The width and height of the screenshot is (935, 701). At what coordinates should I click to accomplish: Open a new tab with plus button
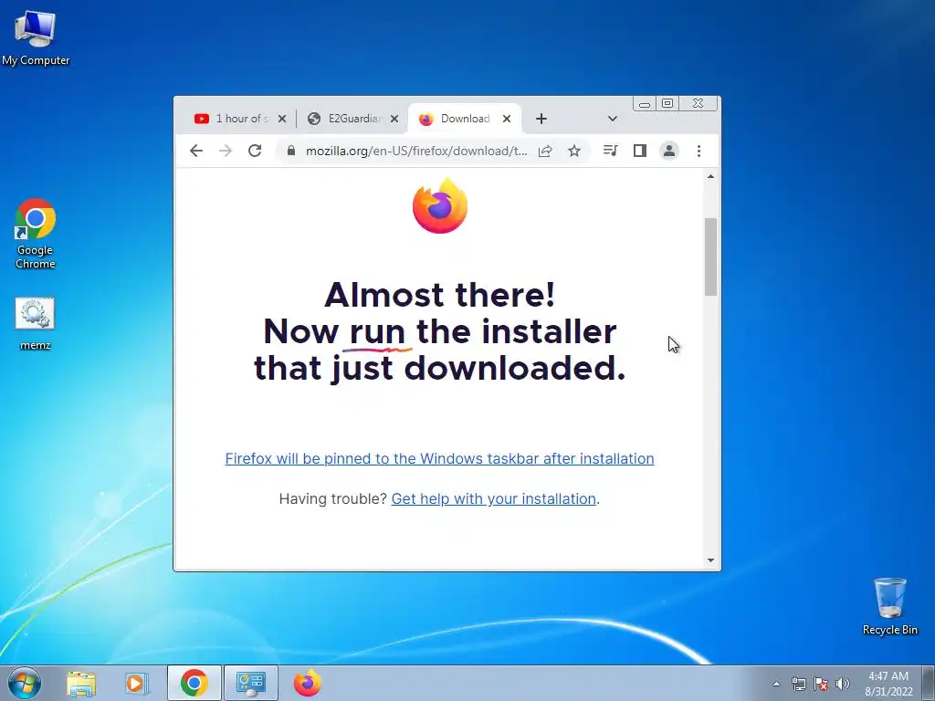[x=541, y=119]
